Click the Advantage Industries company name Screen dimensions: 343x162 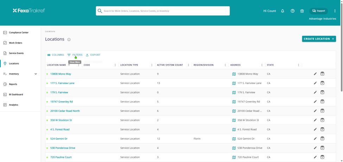[x=323, y=19]
